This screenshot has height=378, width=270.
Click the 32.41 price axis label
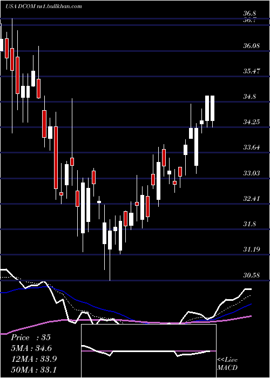[252, 198]
